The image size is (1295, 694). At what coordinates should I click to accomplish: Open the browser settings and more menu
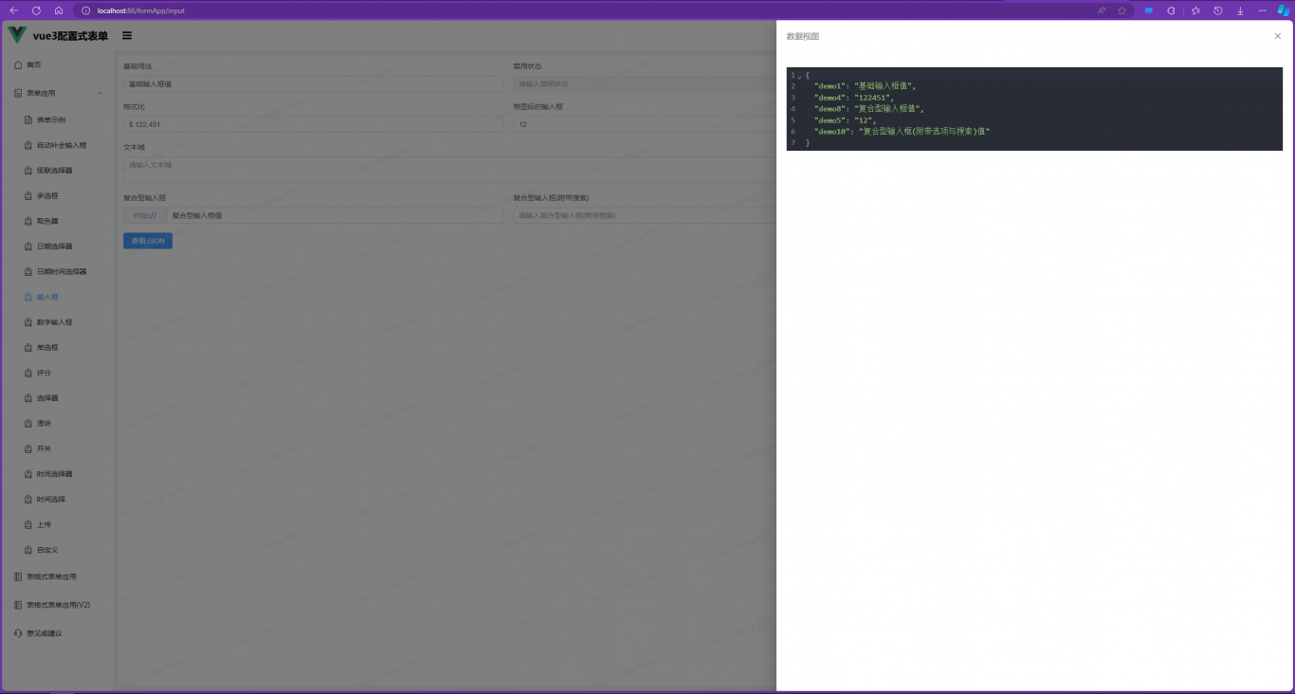1262,10
